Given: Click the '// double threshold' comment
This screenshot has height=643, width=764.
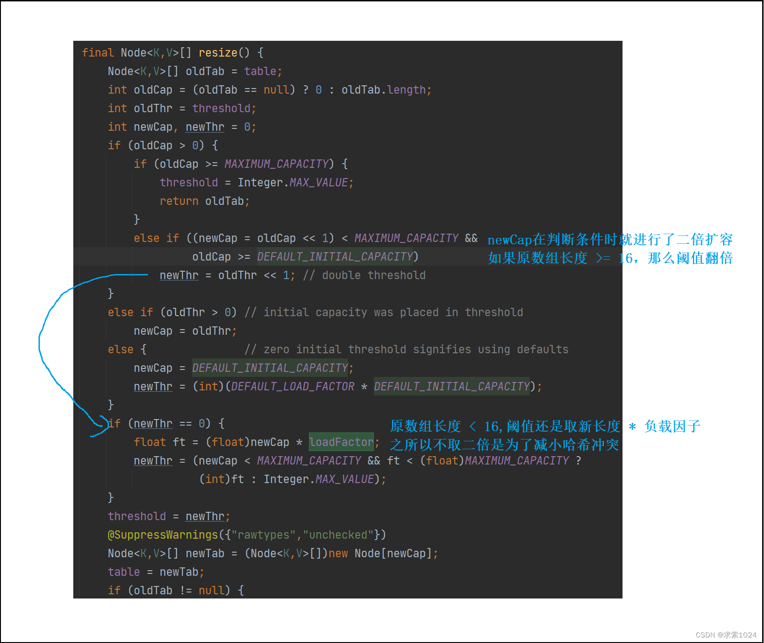Looking at the screenshot, I should click(x=364, y=275).
